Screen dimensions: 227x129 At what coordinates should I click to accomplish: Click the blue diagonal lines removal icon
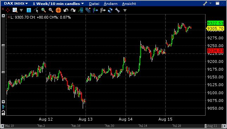coord(88,10)
